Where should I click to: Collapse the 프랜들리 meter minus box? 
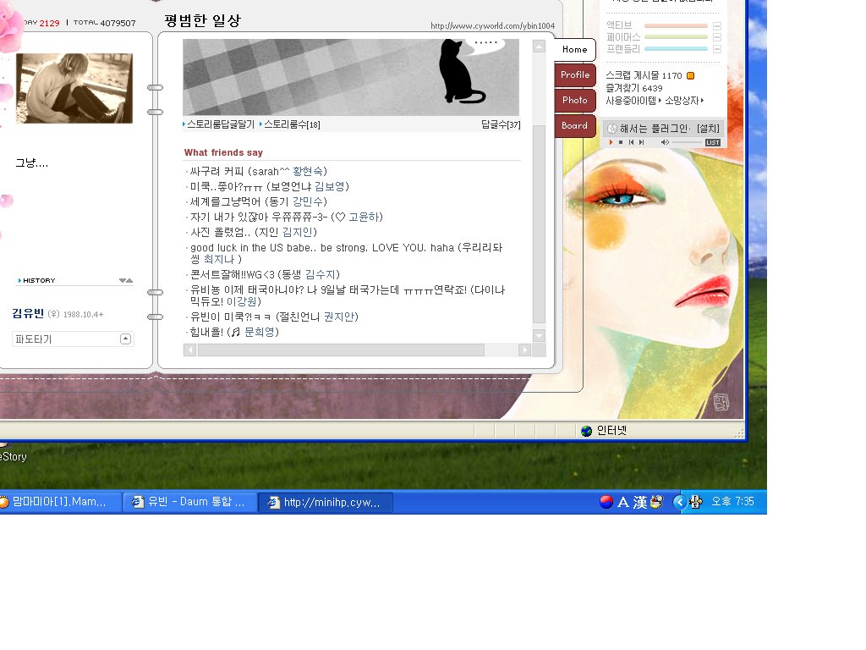pyautogui.click(x=717, y=49)
